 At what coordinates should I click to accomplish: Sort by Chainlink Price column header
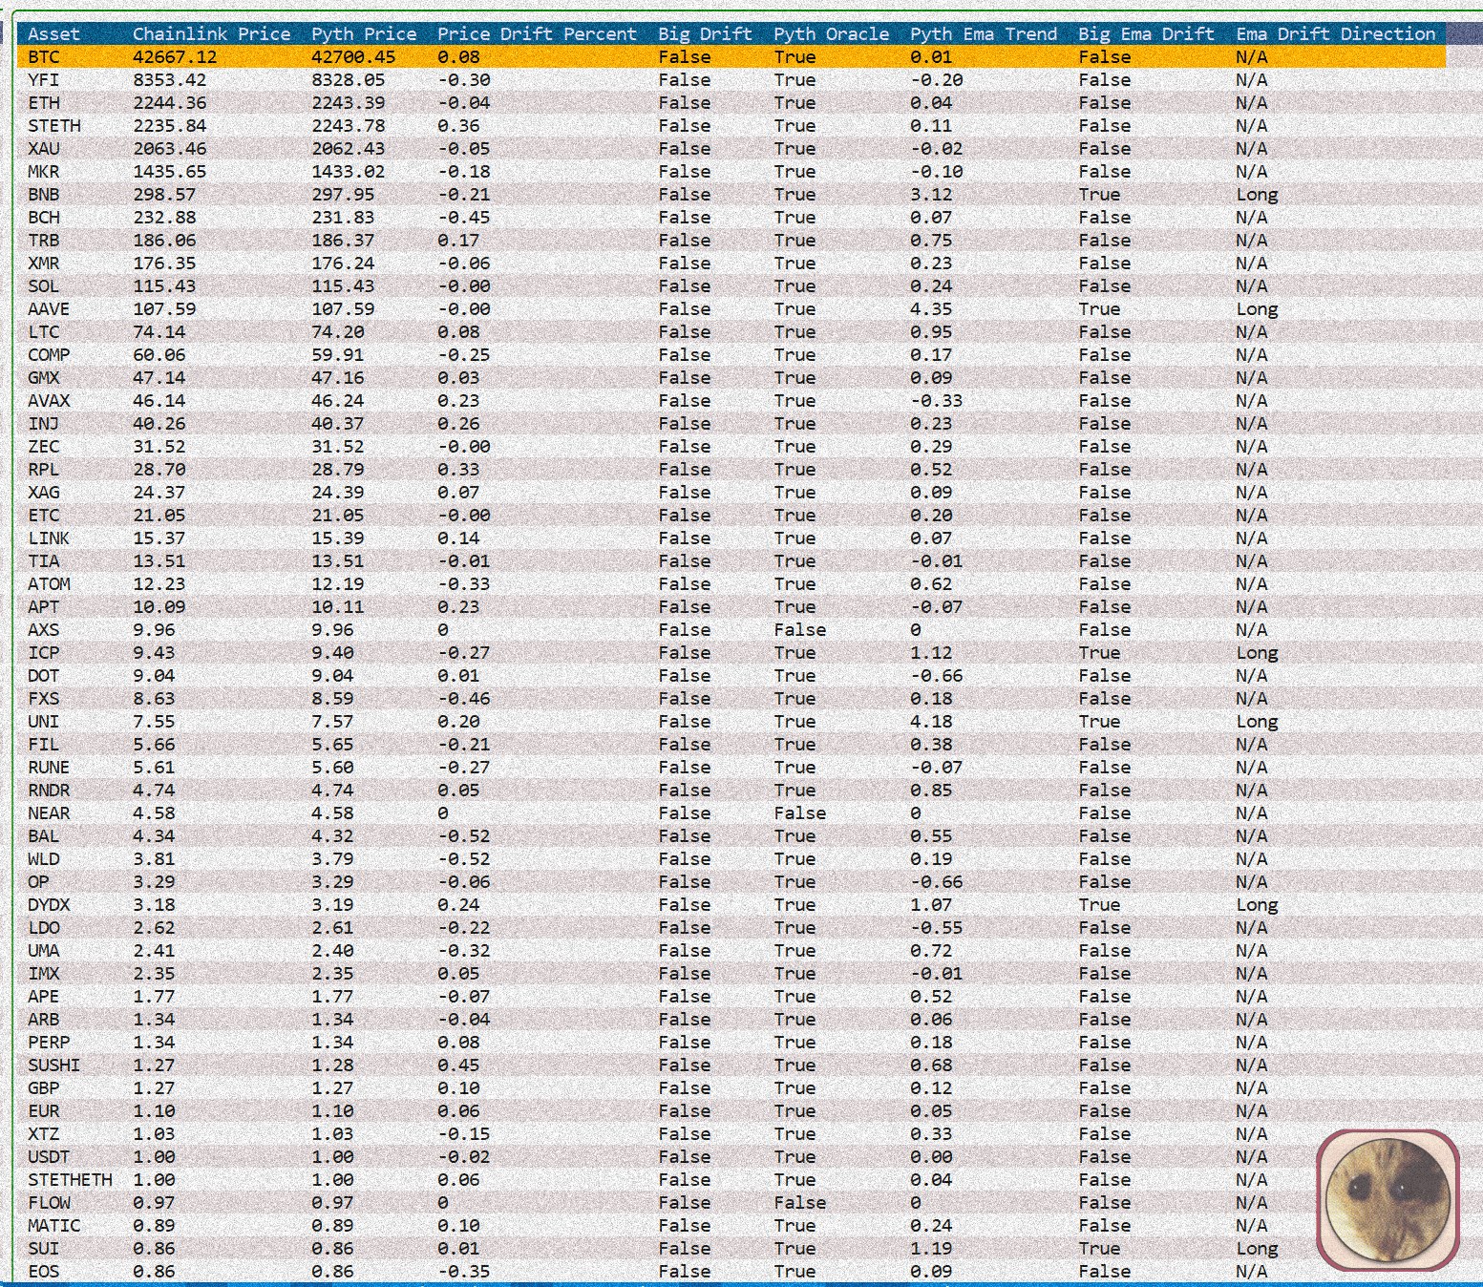coord(211,34)
